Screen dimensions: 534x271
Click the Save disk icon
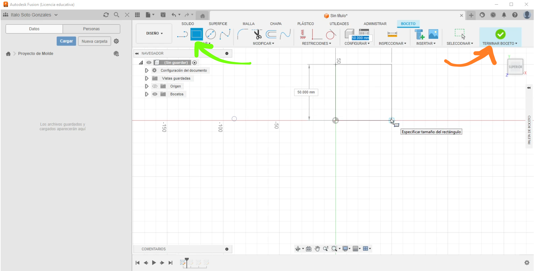click(163, 15)
